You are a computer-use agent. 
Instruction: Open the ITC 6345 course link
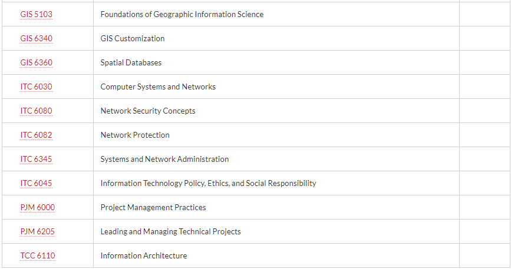36,159
